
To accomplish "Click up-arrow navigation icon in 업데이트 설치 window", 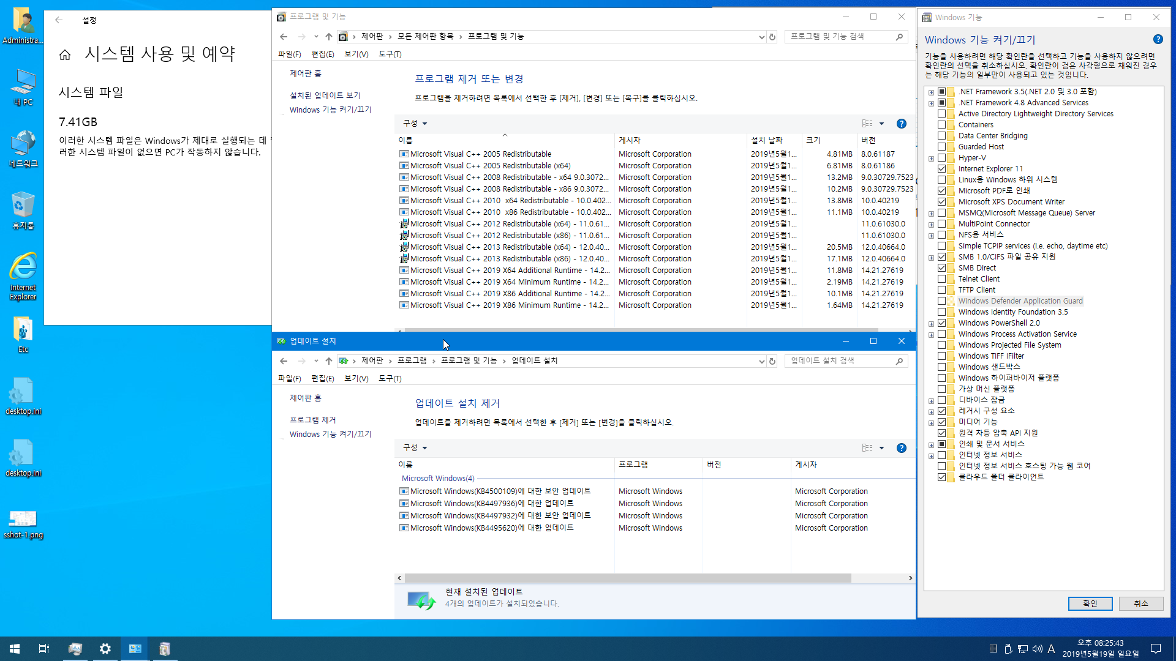I will [x=329, y=361].
